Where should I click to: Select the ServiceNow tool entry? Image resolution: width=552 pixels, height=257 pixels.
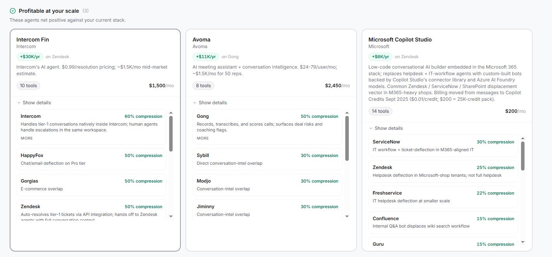click(x=443, y=146)
